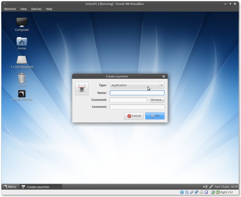Focus the Command text field

(128, 100)
